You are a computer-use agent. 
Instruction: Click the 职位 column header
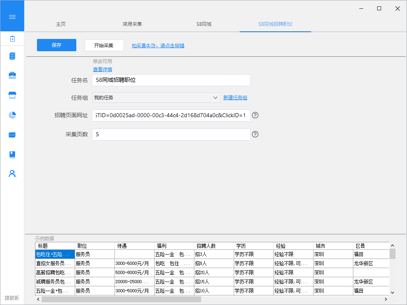pos(95,246)
